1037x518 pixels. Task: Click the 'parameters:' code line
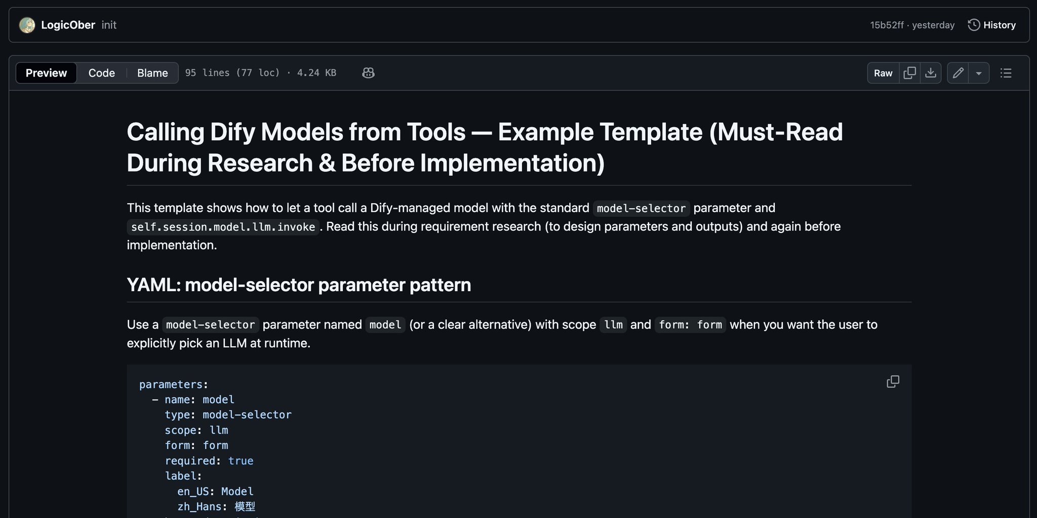[x=174, y=384]
